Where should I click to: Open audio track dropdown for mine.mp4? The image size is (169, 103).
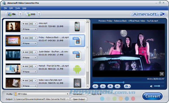[x=29, y=24]
